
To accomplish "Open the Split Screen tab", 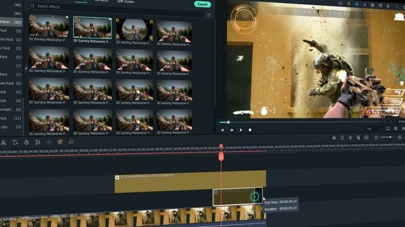I will click(125, 1).
